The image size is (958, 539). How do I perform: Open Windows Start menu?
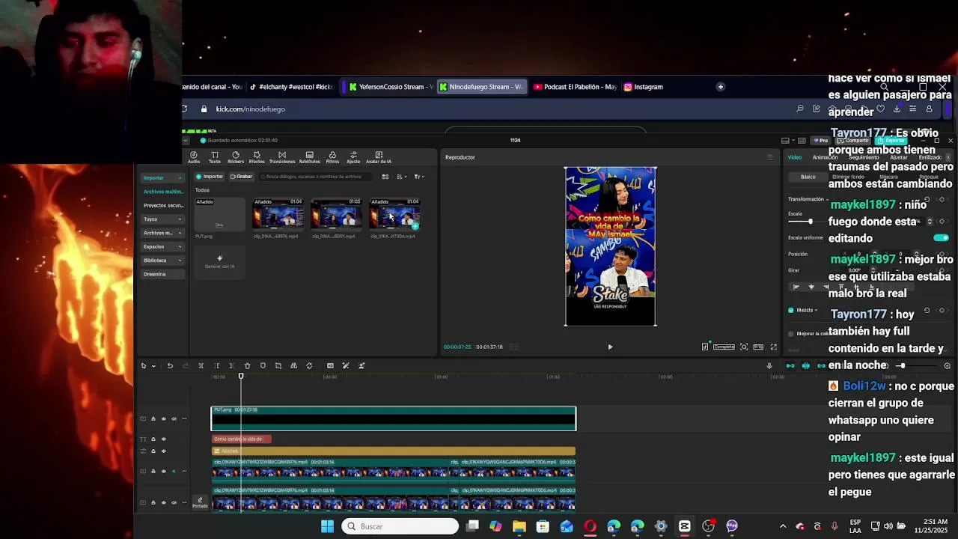coord(327,526)
